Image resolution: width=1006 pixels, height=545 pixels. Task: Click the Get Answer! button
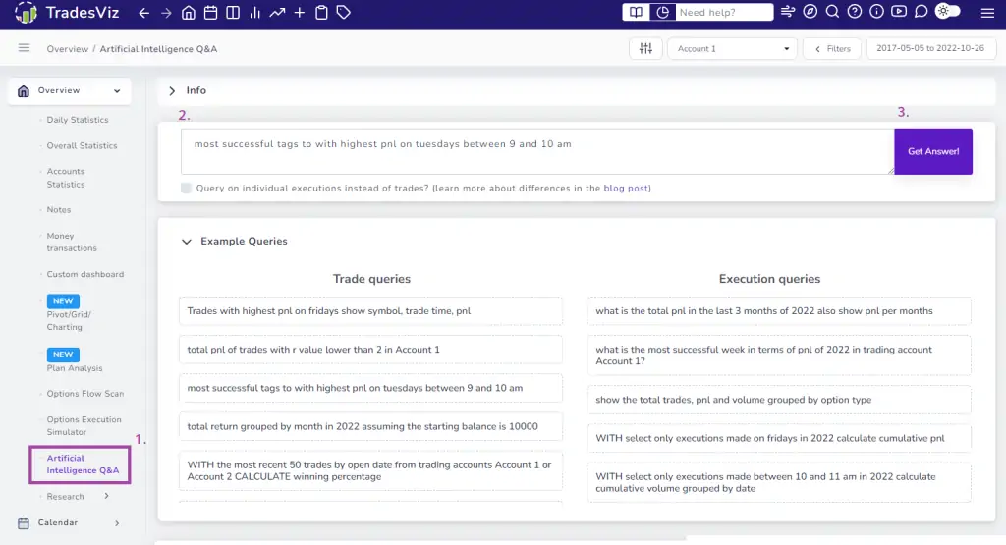(x=933, y=151)
